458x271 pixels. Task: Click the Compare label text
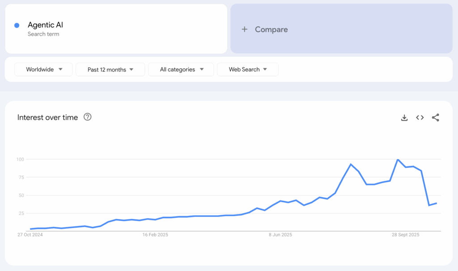(271, 30)
